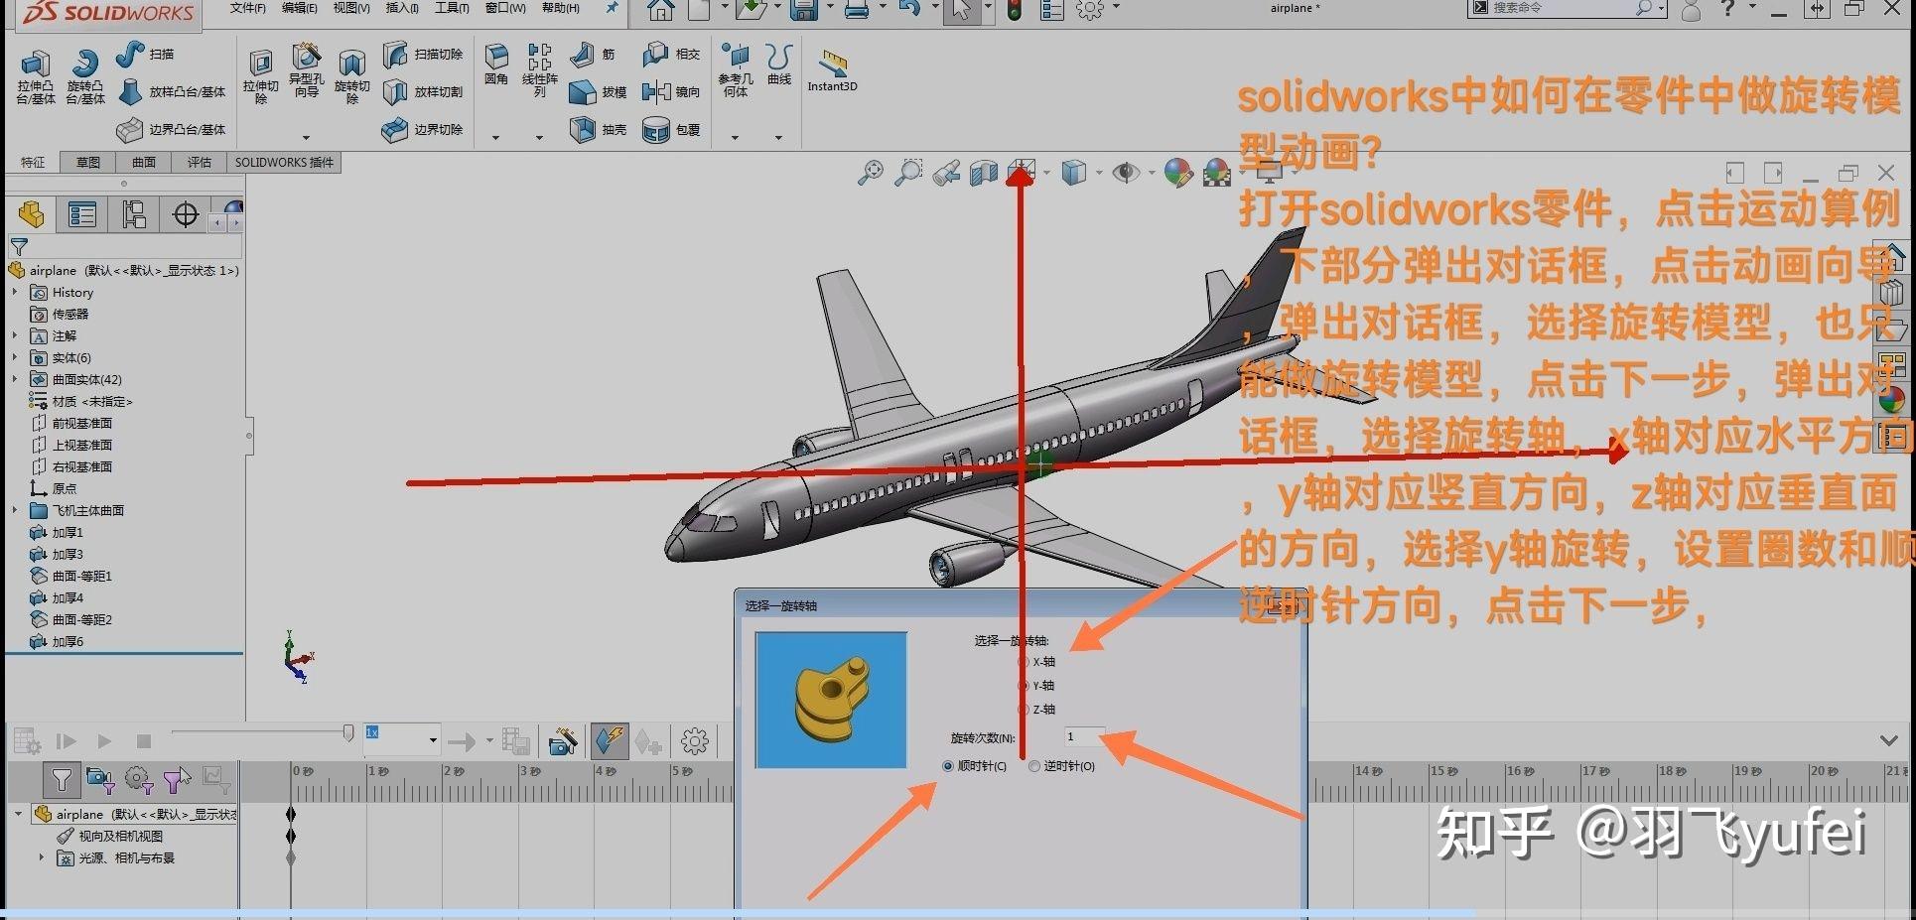This screenshot has width=1916, height=920.
Task: Click the Zoom to Fit magnifier icon
Action: (x=871, y=173)
